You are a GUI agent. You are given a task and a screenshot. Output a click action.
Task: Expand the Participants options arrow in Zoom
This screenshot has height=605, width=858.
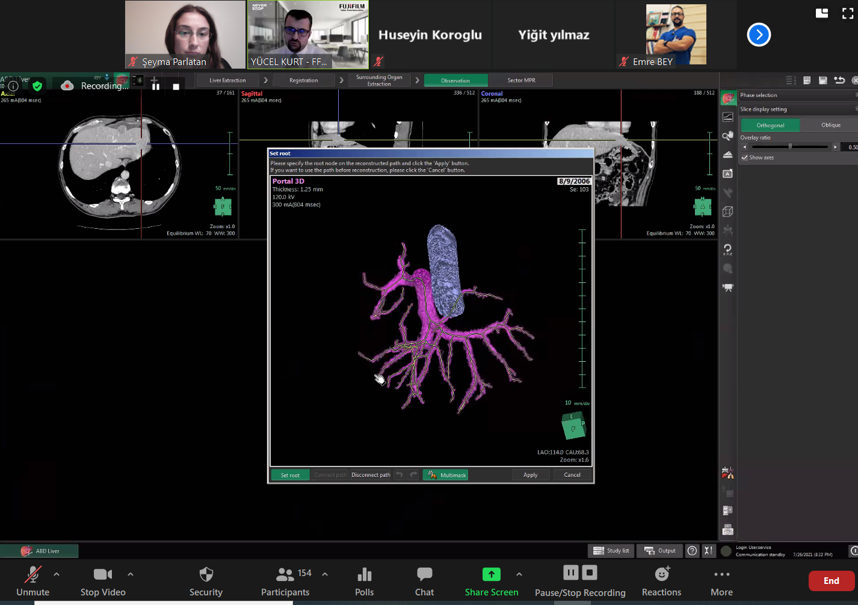[x=325, y=574]
